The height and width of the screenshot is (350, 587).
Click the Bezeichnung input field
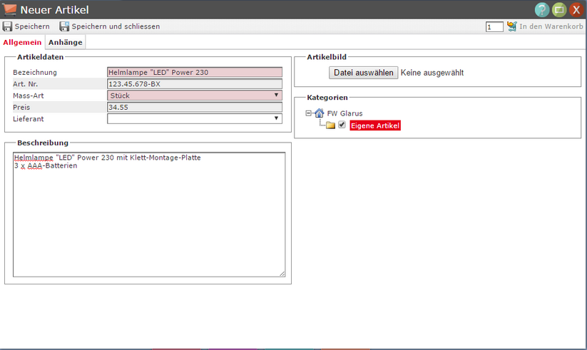click(x=194, y=72)
